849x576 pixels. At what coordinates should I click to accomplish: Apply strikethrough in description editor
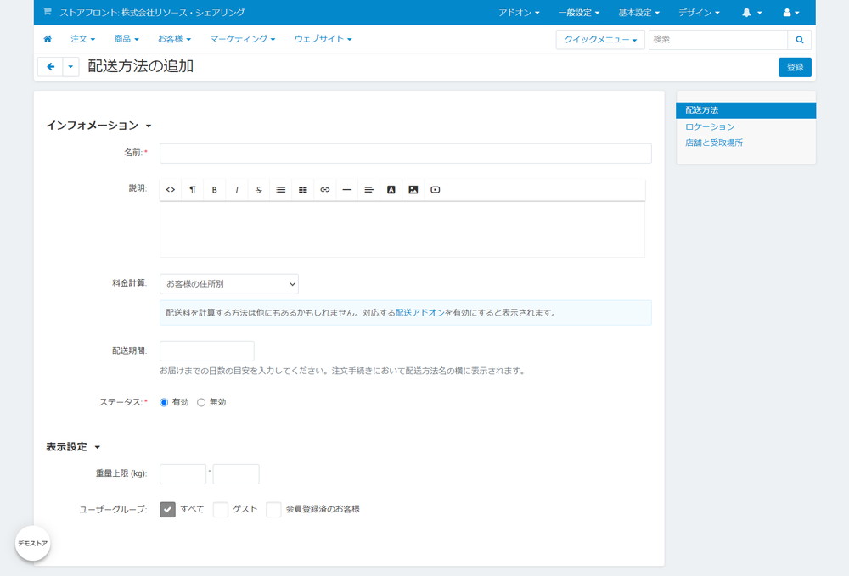(259, 190)
